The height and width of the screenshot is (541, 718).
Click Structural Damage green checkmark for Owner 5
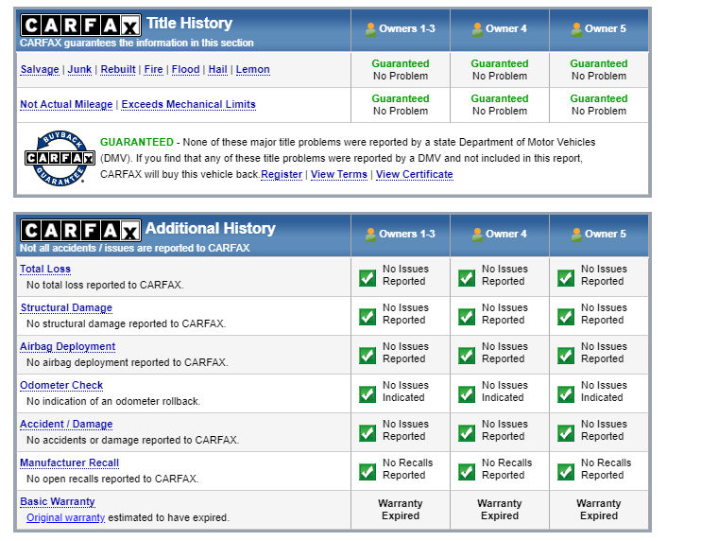tap(566, 316)
